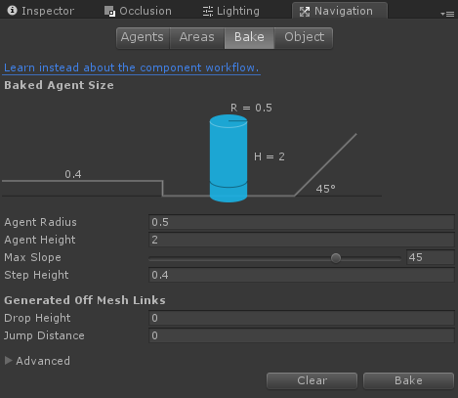Click the Agent Height input field
The width and height of the screenshot is (458, 398).
pyautogui.click(x=302, y=240)
